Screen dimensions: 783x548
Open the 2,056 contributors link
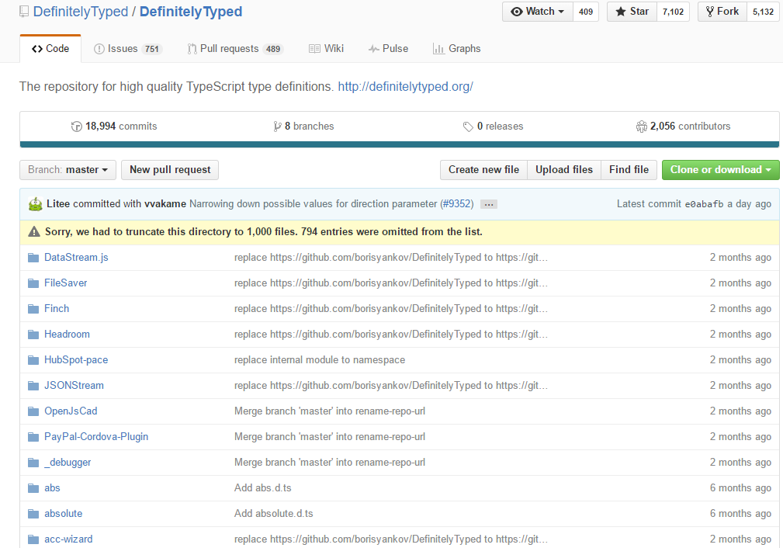pos(683,127)
